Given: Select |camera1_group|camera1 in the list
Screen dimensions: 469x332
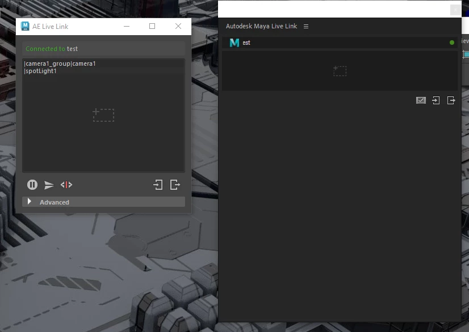Looking at the screenshot, I should pos(60,63).
